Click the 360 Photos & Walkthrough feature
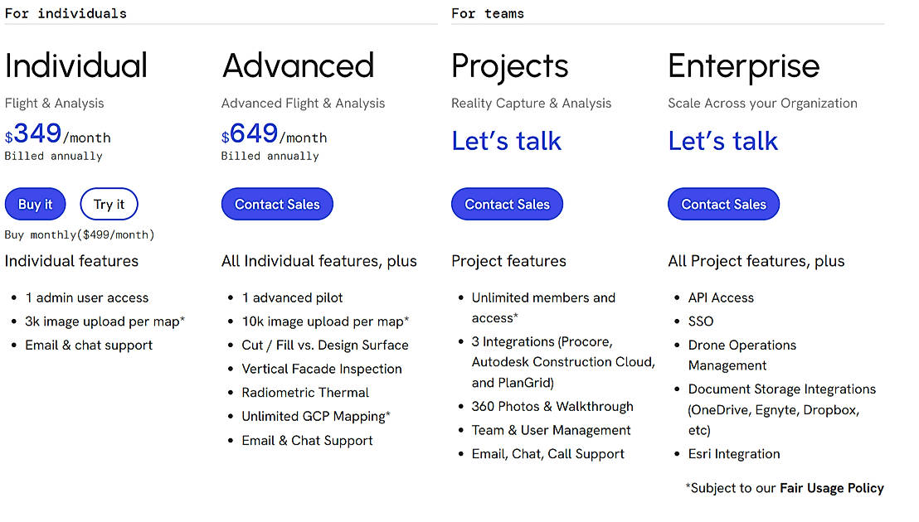 pos(552,407)
